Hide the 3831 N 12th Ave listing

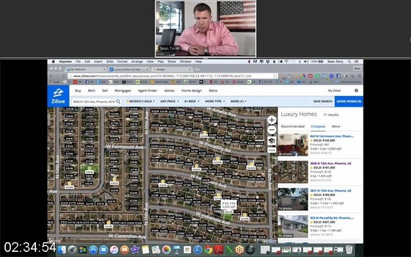(x=304, y=191)
